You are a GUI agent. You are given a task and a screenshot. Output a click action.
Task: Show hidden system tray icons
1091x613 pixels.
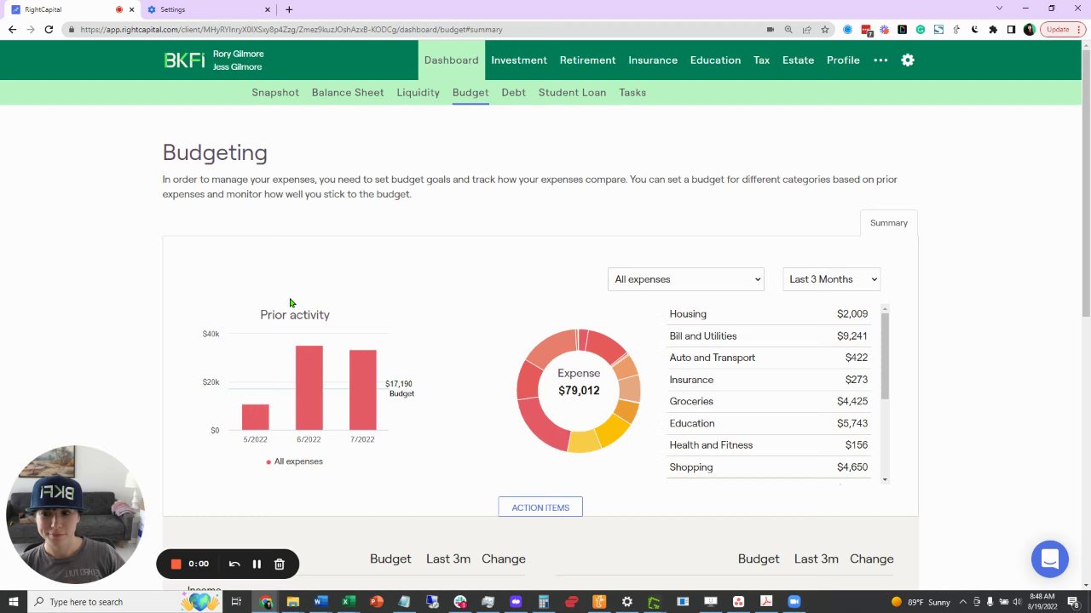[962, 602]
